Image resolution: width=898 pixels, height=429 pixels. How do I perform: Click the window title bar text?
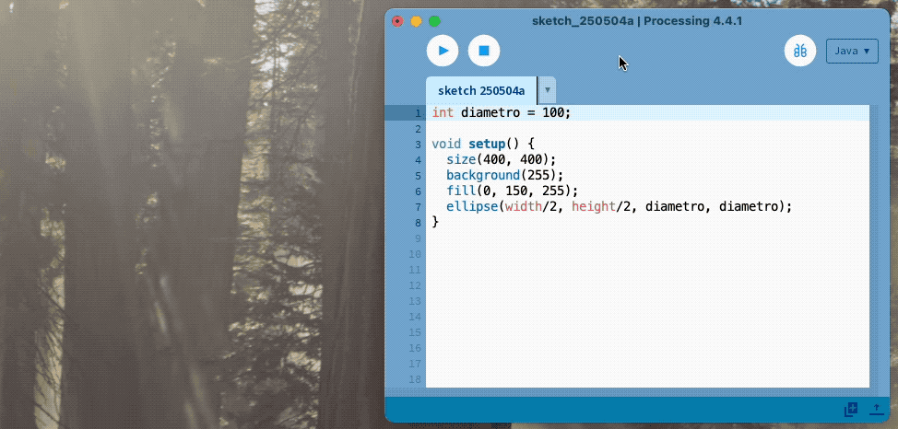pos(637,20)
